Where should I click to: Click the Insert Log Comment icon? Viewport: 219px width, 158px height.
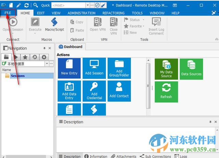pyautogui.click(x=156, y=22)
